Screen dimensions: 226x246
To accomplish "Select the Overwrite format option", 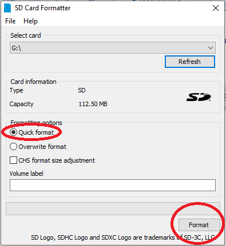I will tap(13, 147).
